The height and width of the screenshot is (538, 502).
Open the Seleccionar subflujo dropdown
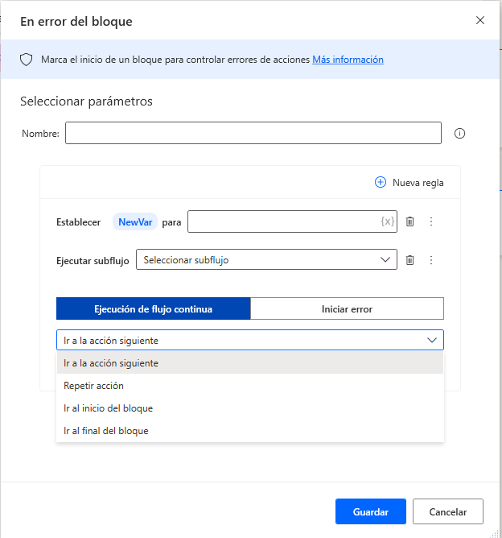266,259
